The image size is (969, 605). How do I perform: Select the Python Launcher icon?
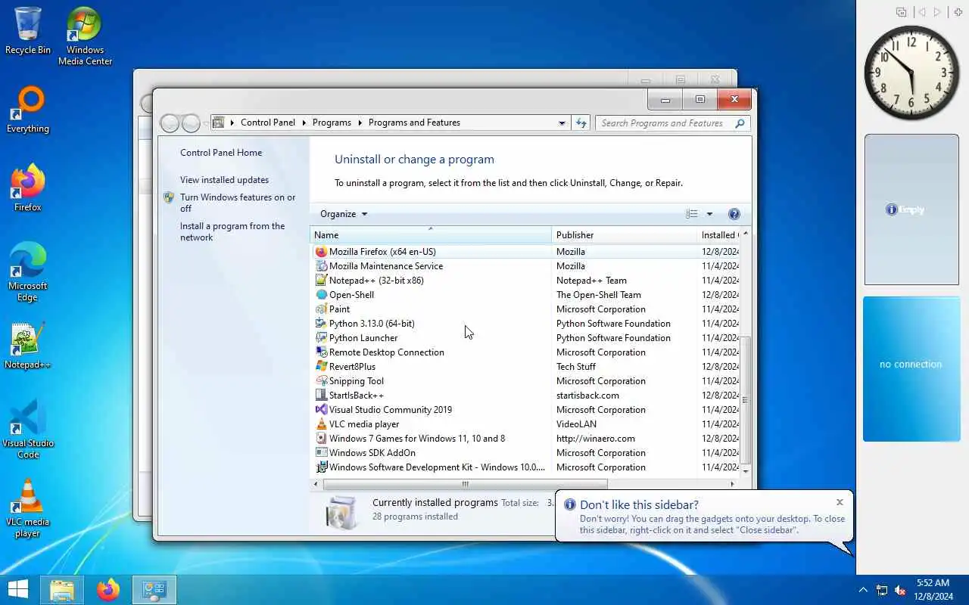[x=321, y=338]
